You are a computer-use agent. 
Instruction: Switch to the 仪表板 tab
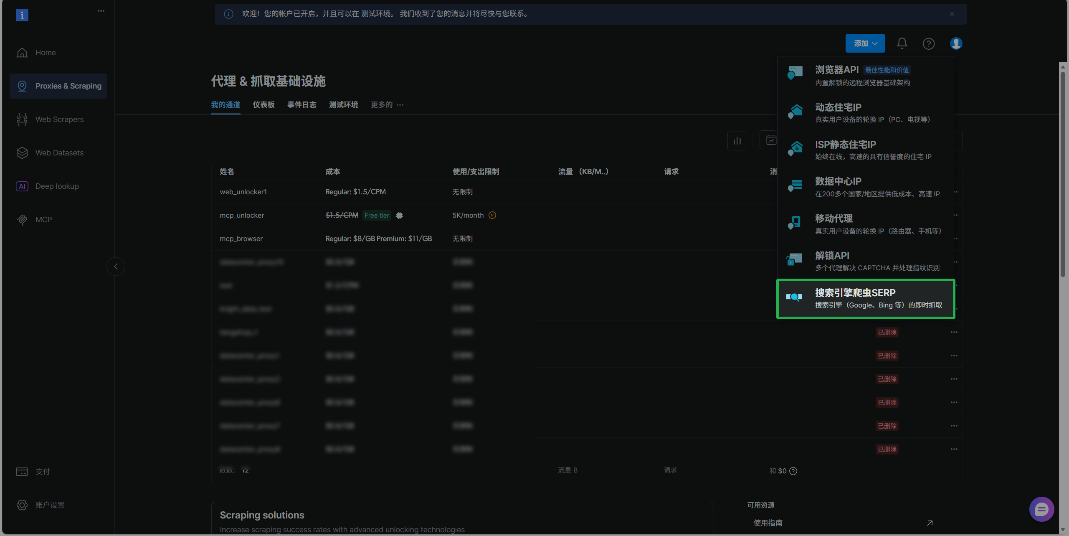click(x=263, y=105)
